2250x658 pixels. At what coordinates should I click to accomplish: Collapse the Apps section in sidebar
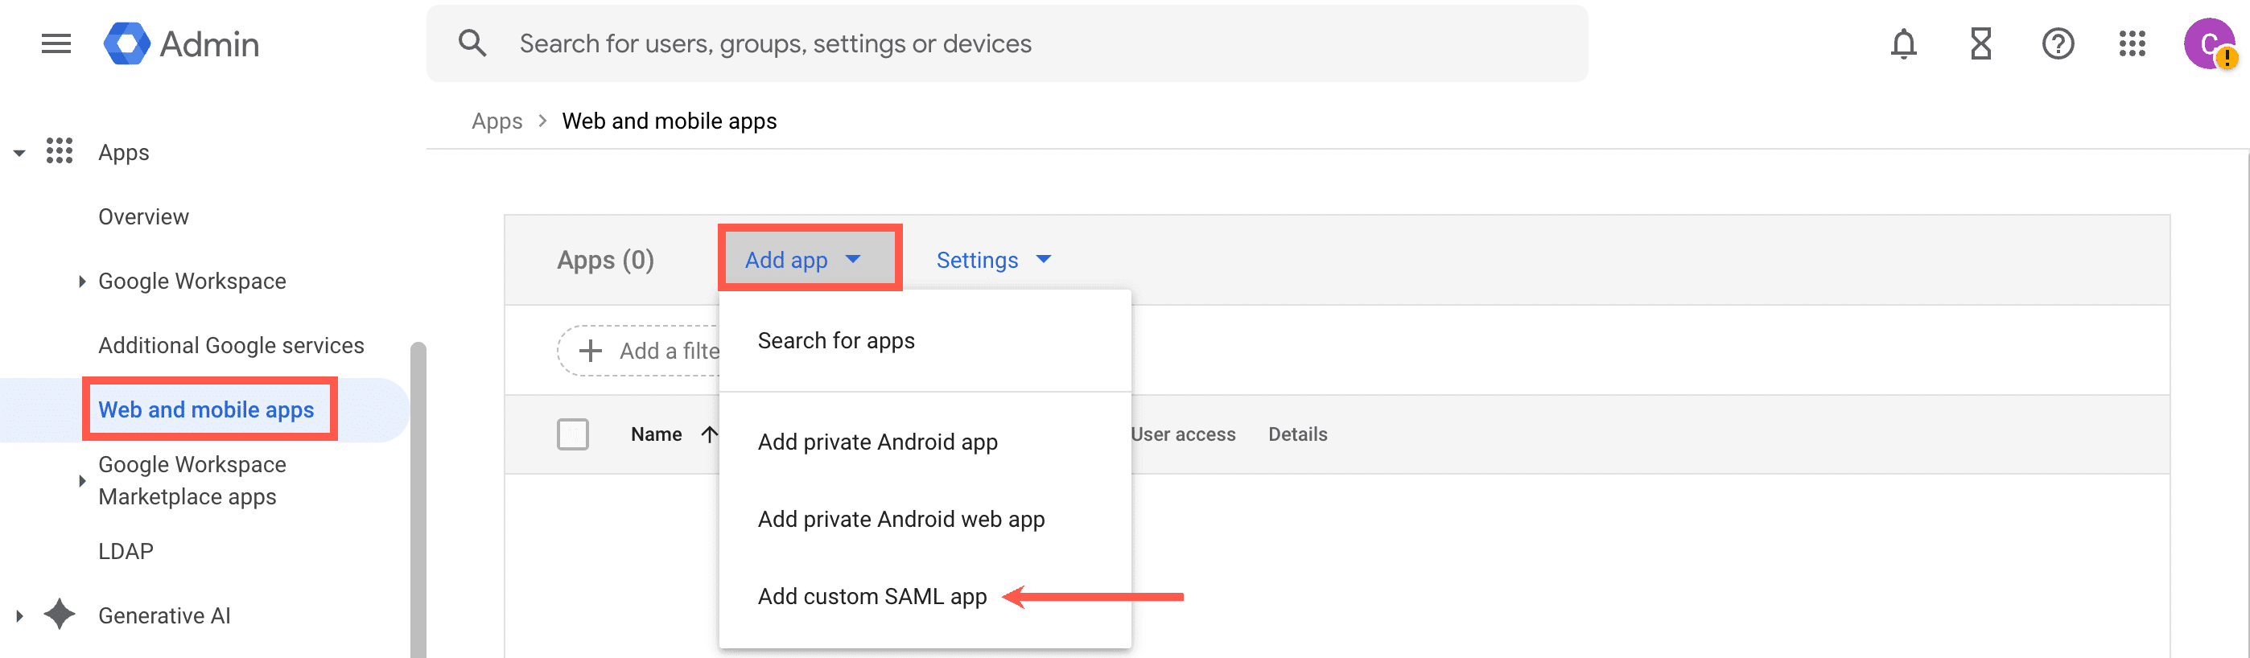click(x=19, y=153)
